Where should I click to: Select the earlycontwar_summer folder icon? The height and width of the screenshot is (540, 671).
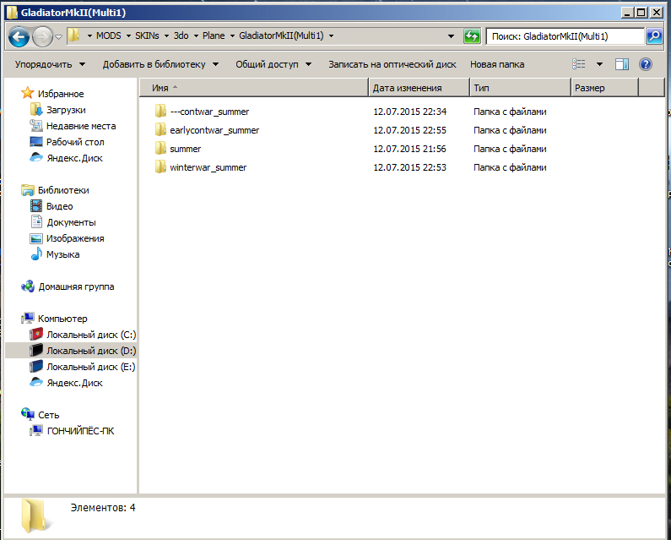point(160,130)
